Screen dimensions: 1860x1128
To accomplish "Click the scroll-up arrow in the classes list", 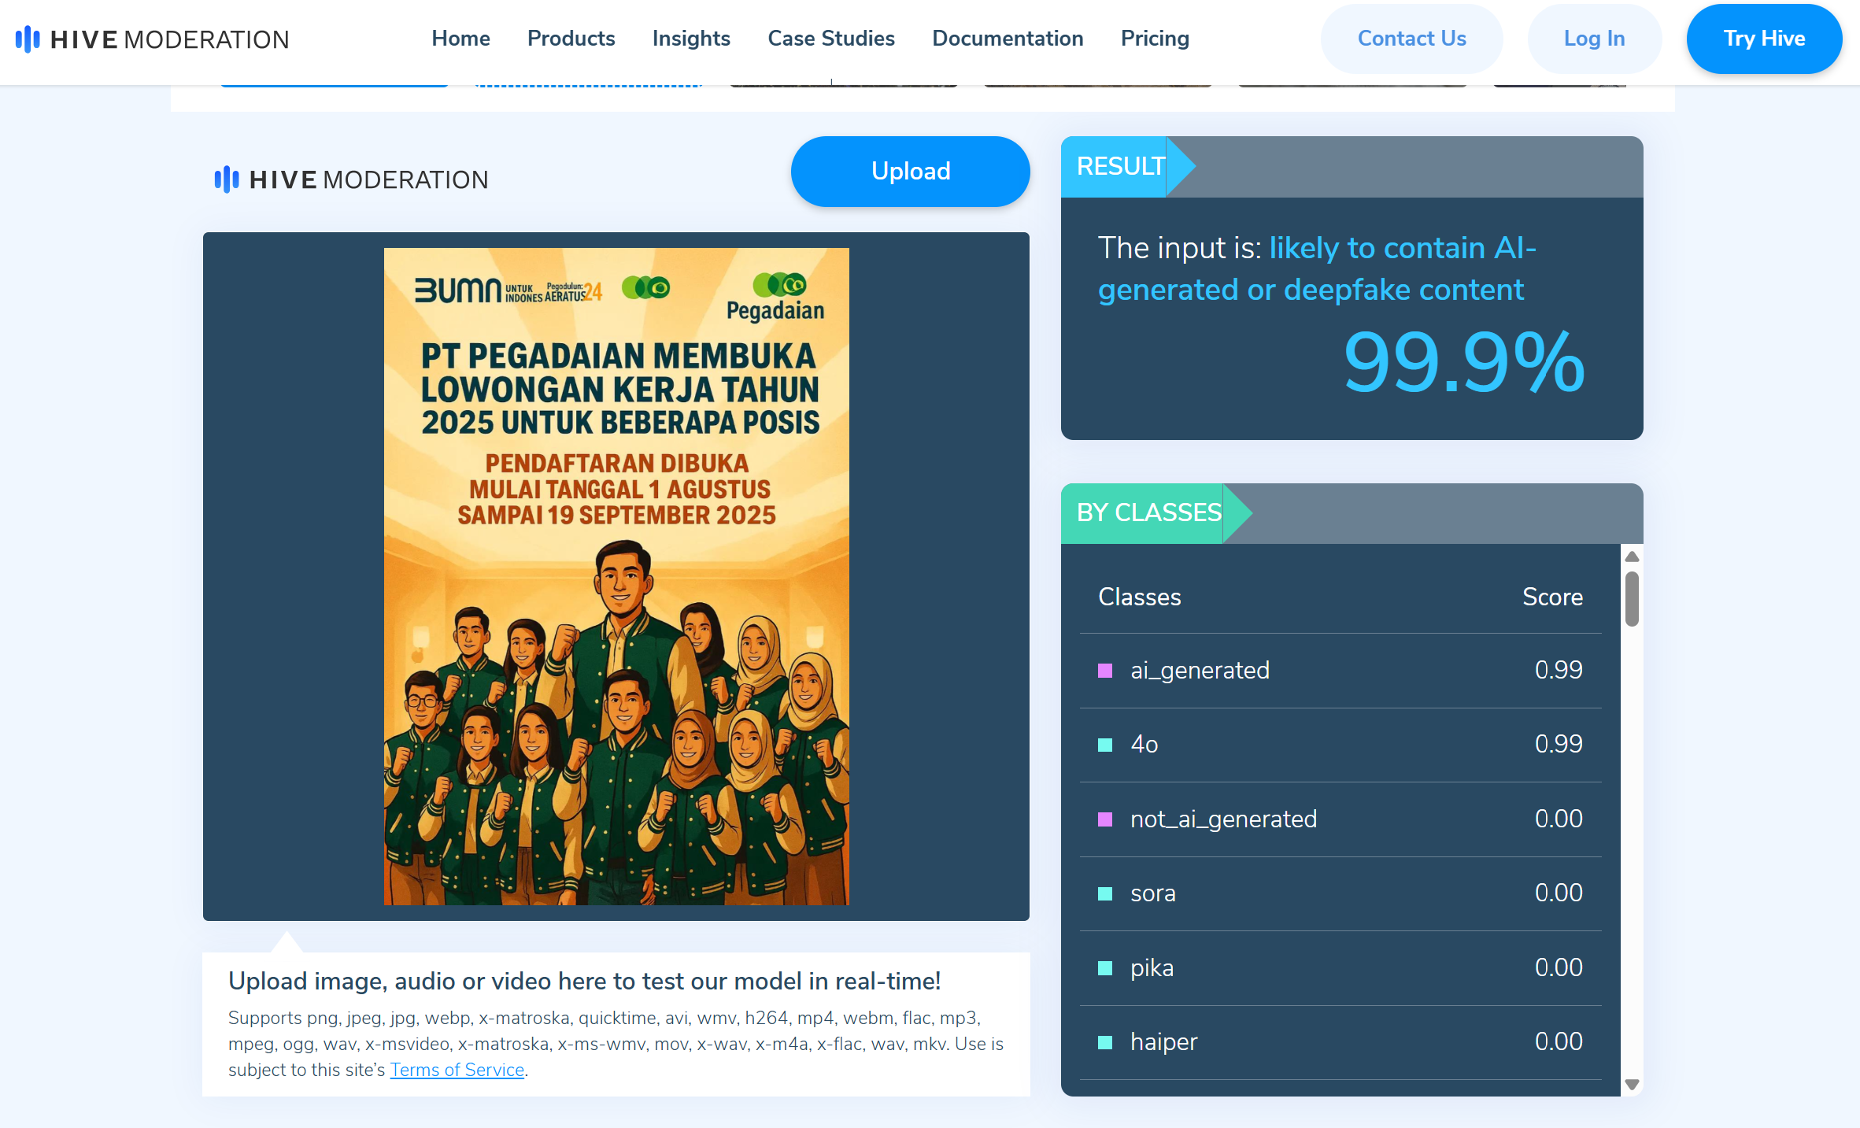I will click(1632, 557).
